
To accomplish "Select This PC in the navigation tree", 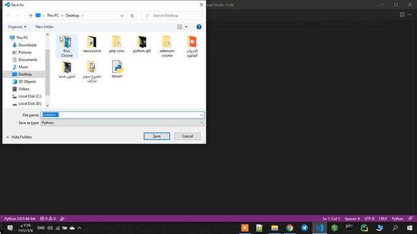I will (x=19, y=38).
